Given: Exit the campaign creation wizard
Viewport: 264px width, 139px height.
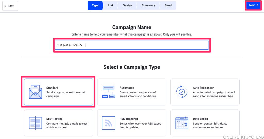Looking at the screenshot, I should 10,6.
